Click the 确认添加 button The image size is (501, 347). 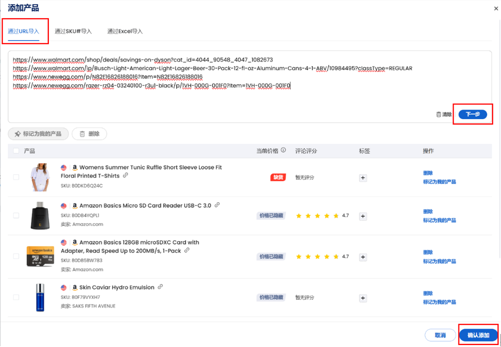tap(478, 335)
